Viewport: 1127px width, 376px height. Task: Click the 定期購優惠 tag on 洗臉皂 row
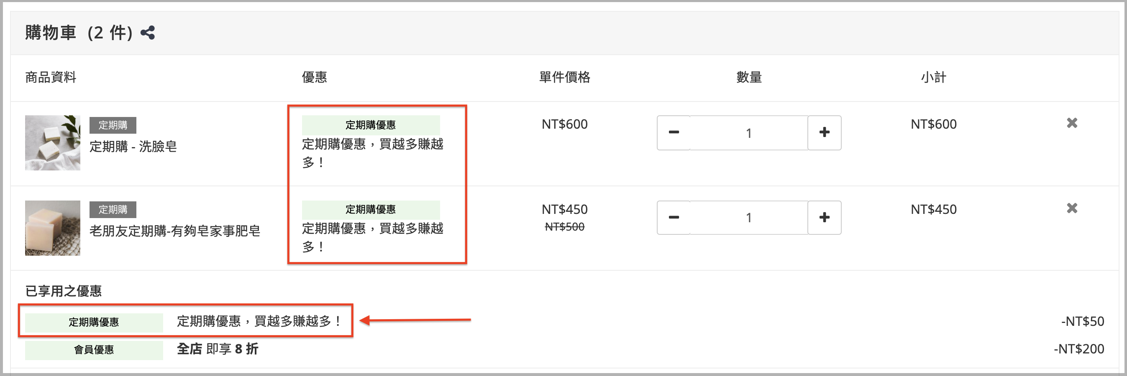(371, 125)
